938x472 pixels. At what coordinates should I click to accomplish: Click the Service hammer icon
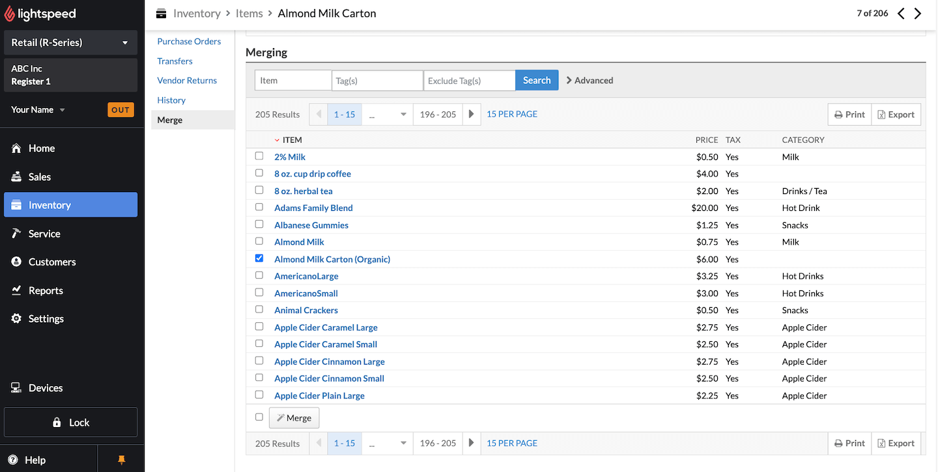coord(17,234)
